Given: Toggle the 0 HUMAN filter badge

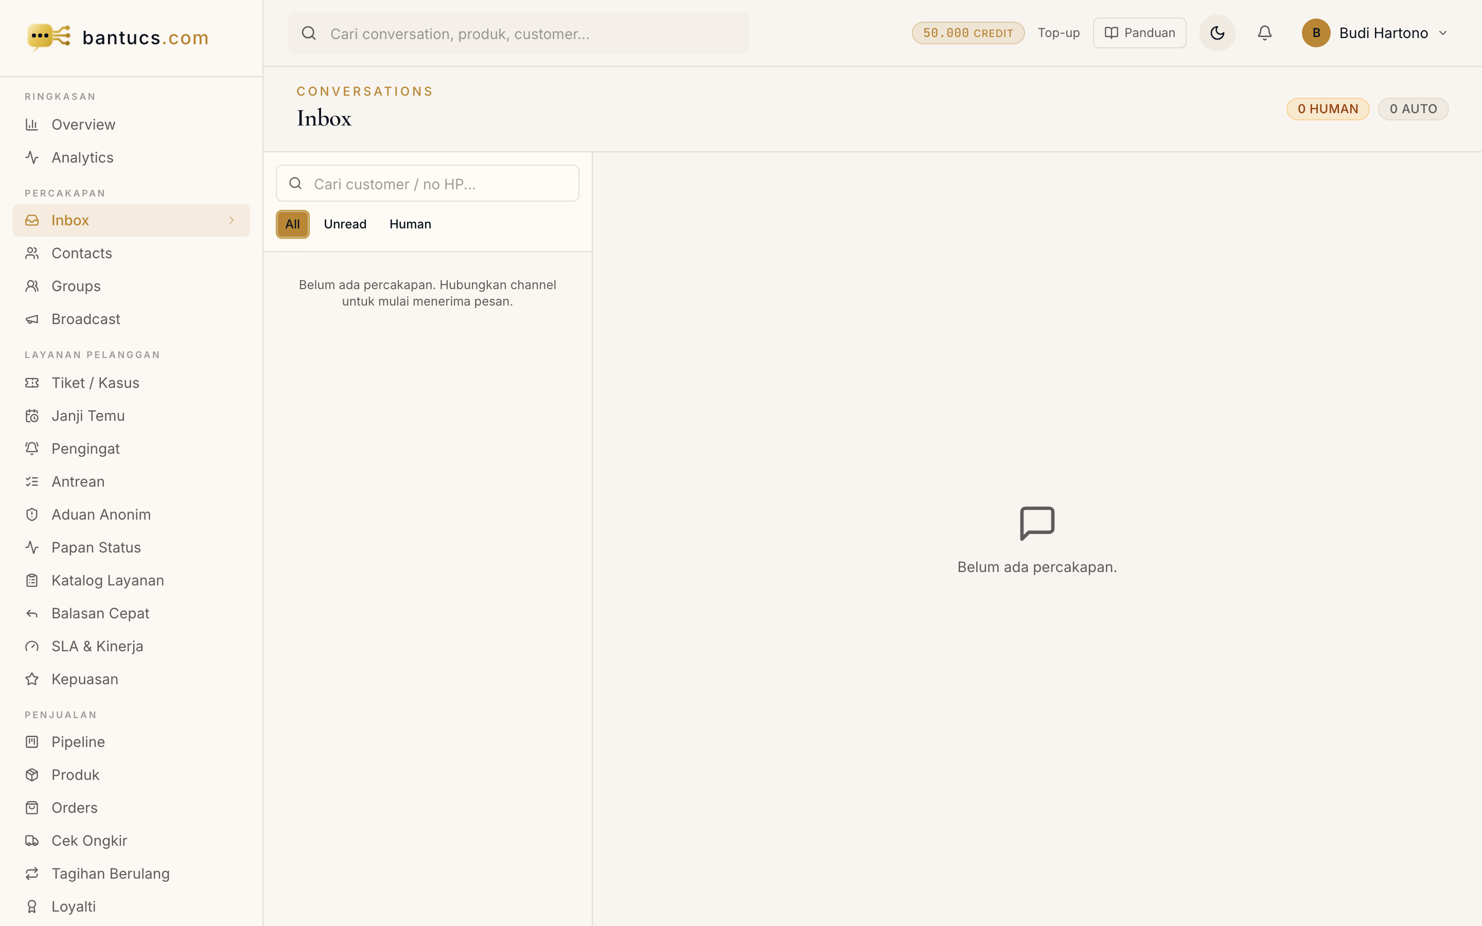Looking at the screenshot, I should tap(1328, 109).
